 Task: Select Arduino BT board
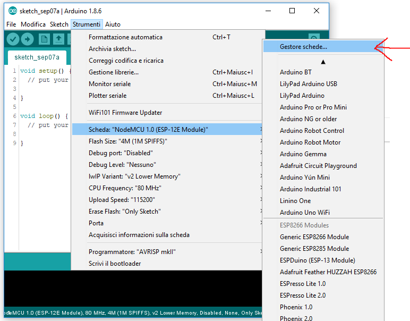[x=323, y=72]
